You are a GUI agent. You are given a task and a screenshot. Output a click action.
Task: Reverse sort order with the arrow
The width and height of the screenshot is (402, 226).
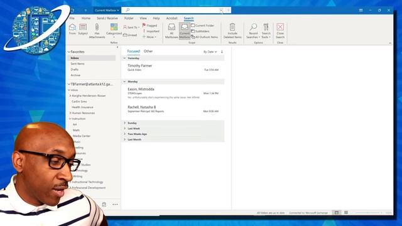tap(222, 51)
